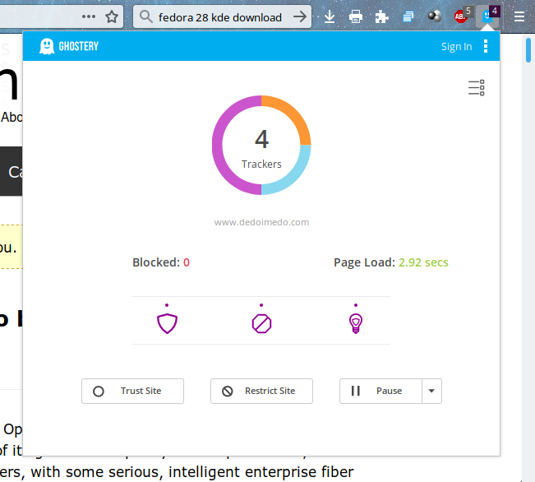Image resolution: width=535 pixels, height=482 pixels.
Task: Open the Sign In link
Action: point(457,46)
